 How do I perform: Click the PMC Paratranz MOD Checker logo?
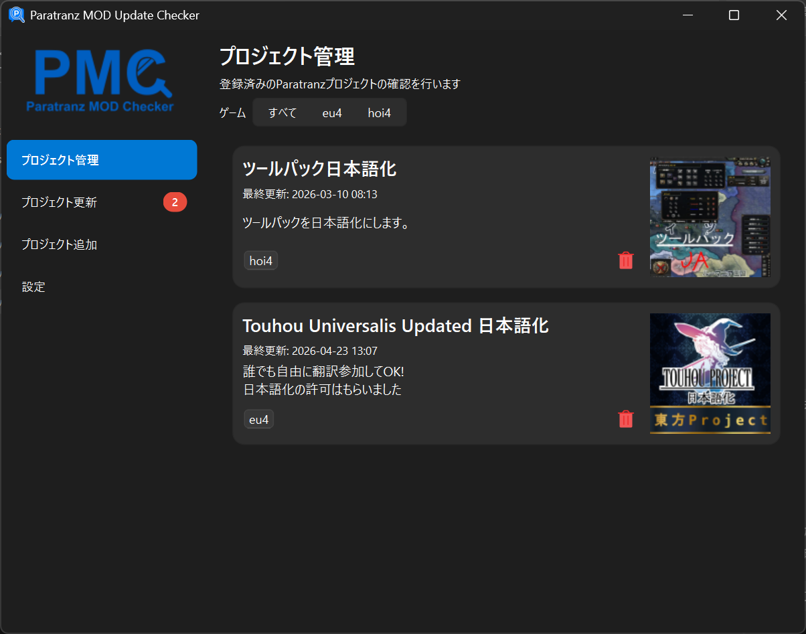point(100,80)
